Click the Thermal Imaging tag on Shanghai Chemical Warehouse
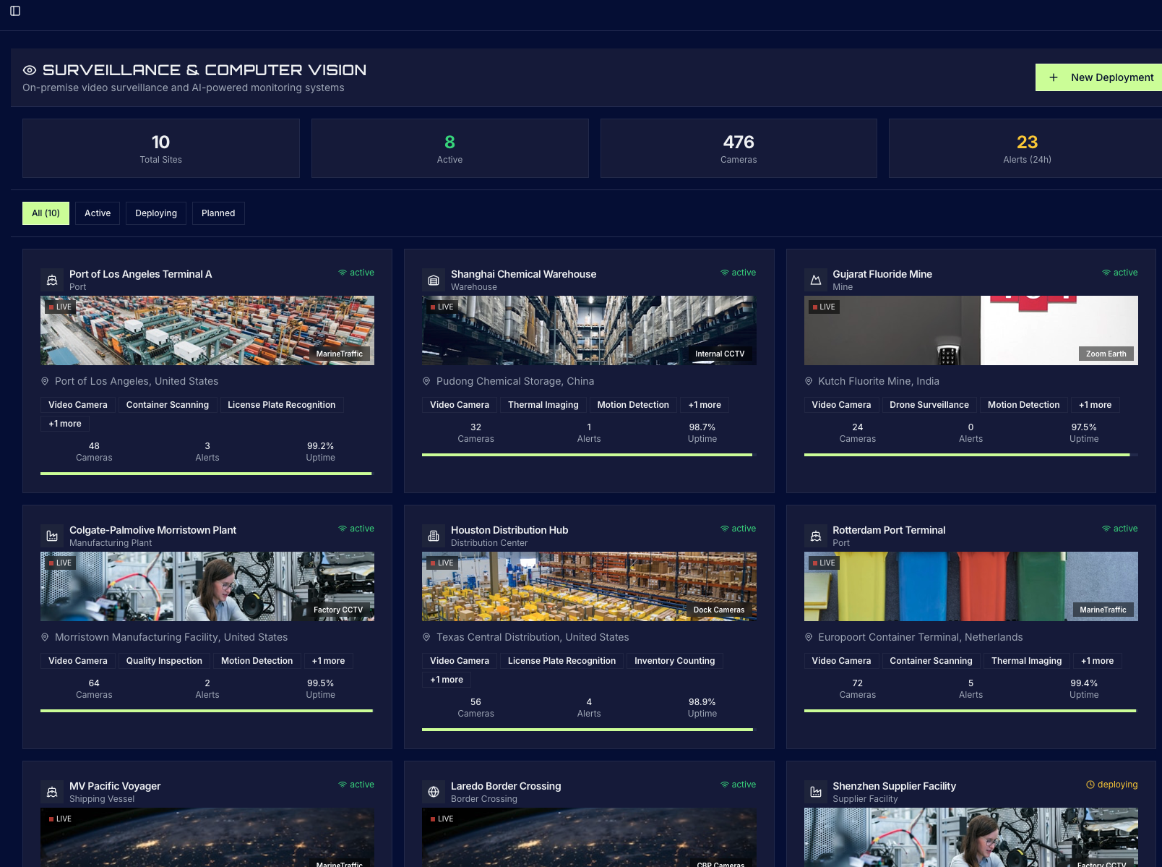Viewport: 1162px width, 867px height. tap(543, 405)
